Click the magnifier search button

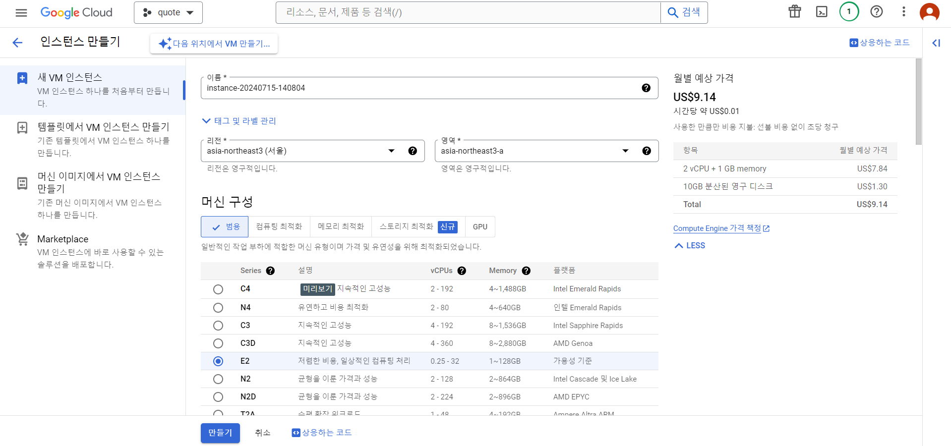684,12
